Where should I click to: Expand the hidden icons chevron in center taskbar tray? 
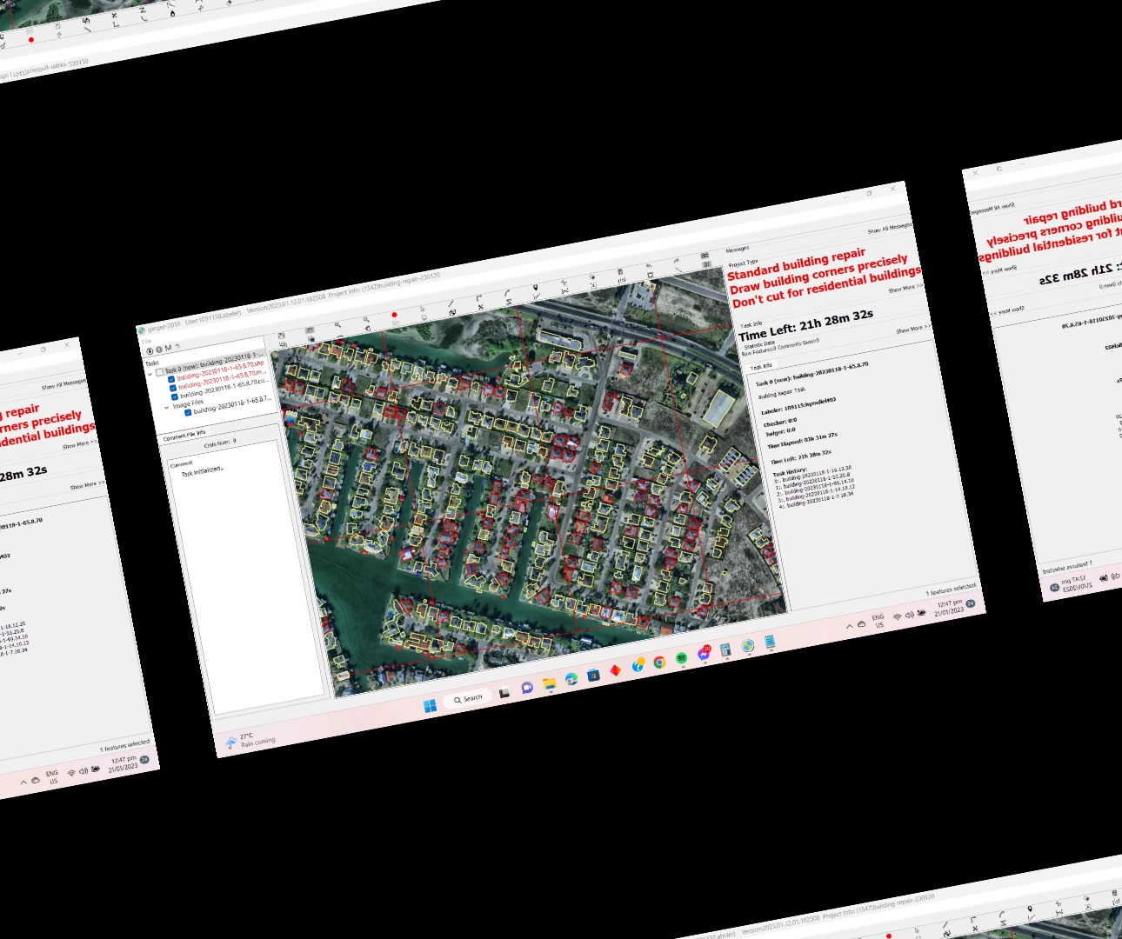(x=850, y=627)
